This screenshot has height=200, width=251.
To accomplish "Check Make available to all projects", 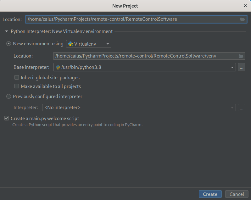I will (17, 86).
